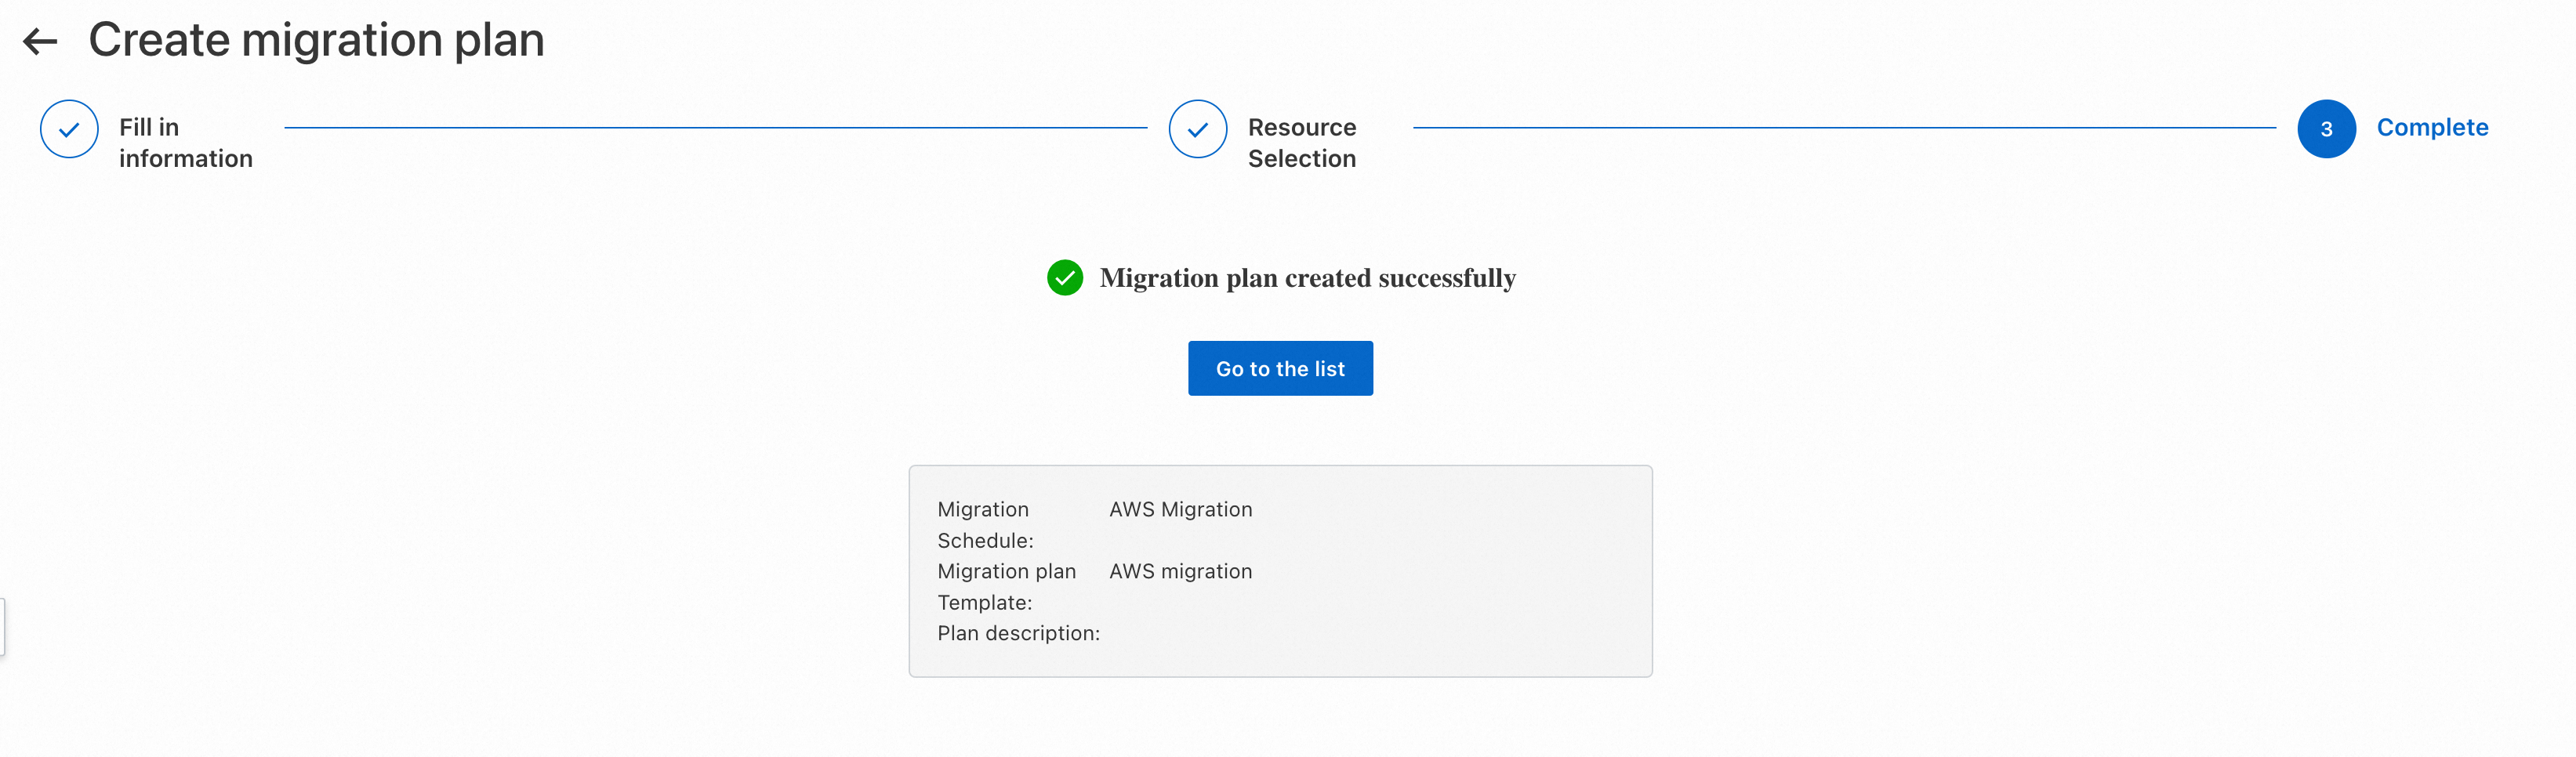
Task: Click the collapsed side tab on left edge
Action: click(3, 627)
